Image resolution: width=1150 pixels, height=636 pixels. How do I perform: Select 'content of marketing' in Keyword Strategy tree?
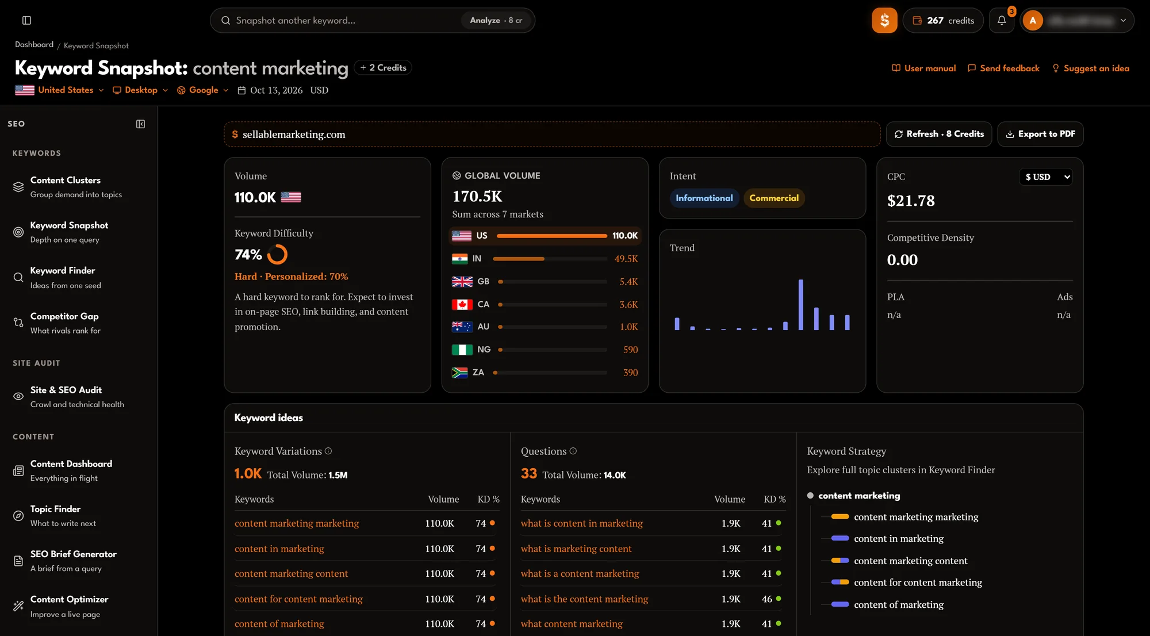[x=899, y=604]
